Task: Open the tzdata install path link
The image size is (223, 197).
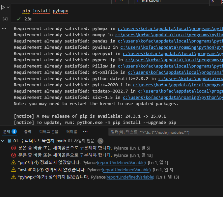Action: (x=181, y=91)
